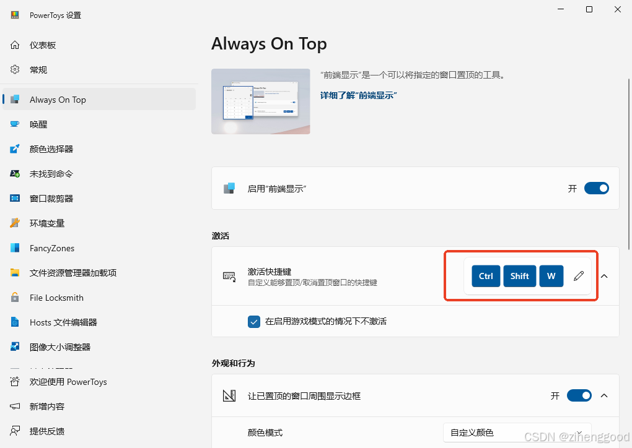Go to 仪表板 in sidebar
The image size is (632, 448).
(99, 45)
